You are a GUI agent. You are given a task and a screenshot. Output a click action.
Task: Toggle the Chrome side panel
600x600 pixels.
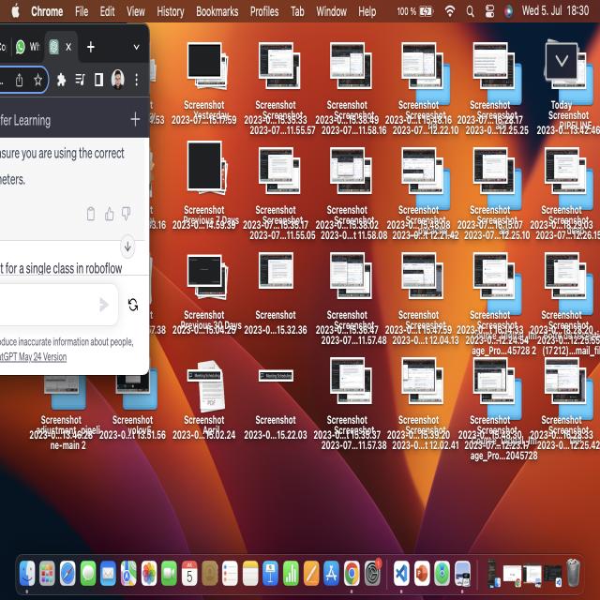[x=99, y=80]
